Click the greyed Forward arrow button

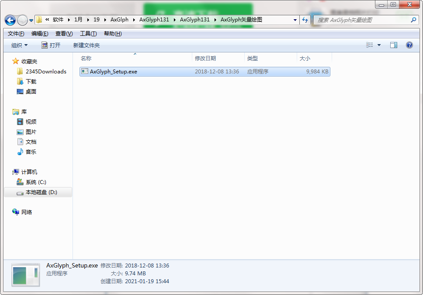[22, 20]
